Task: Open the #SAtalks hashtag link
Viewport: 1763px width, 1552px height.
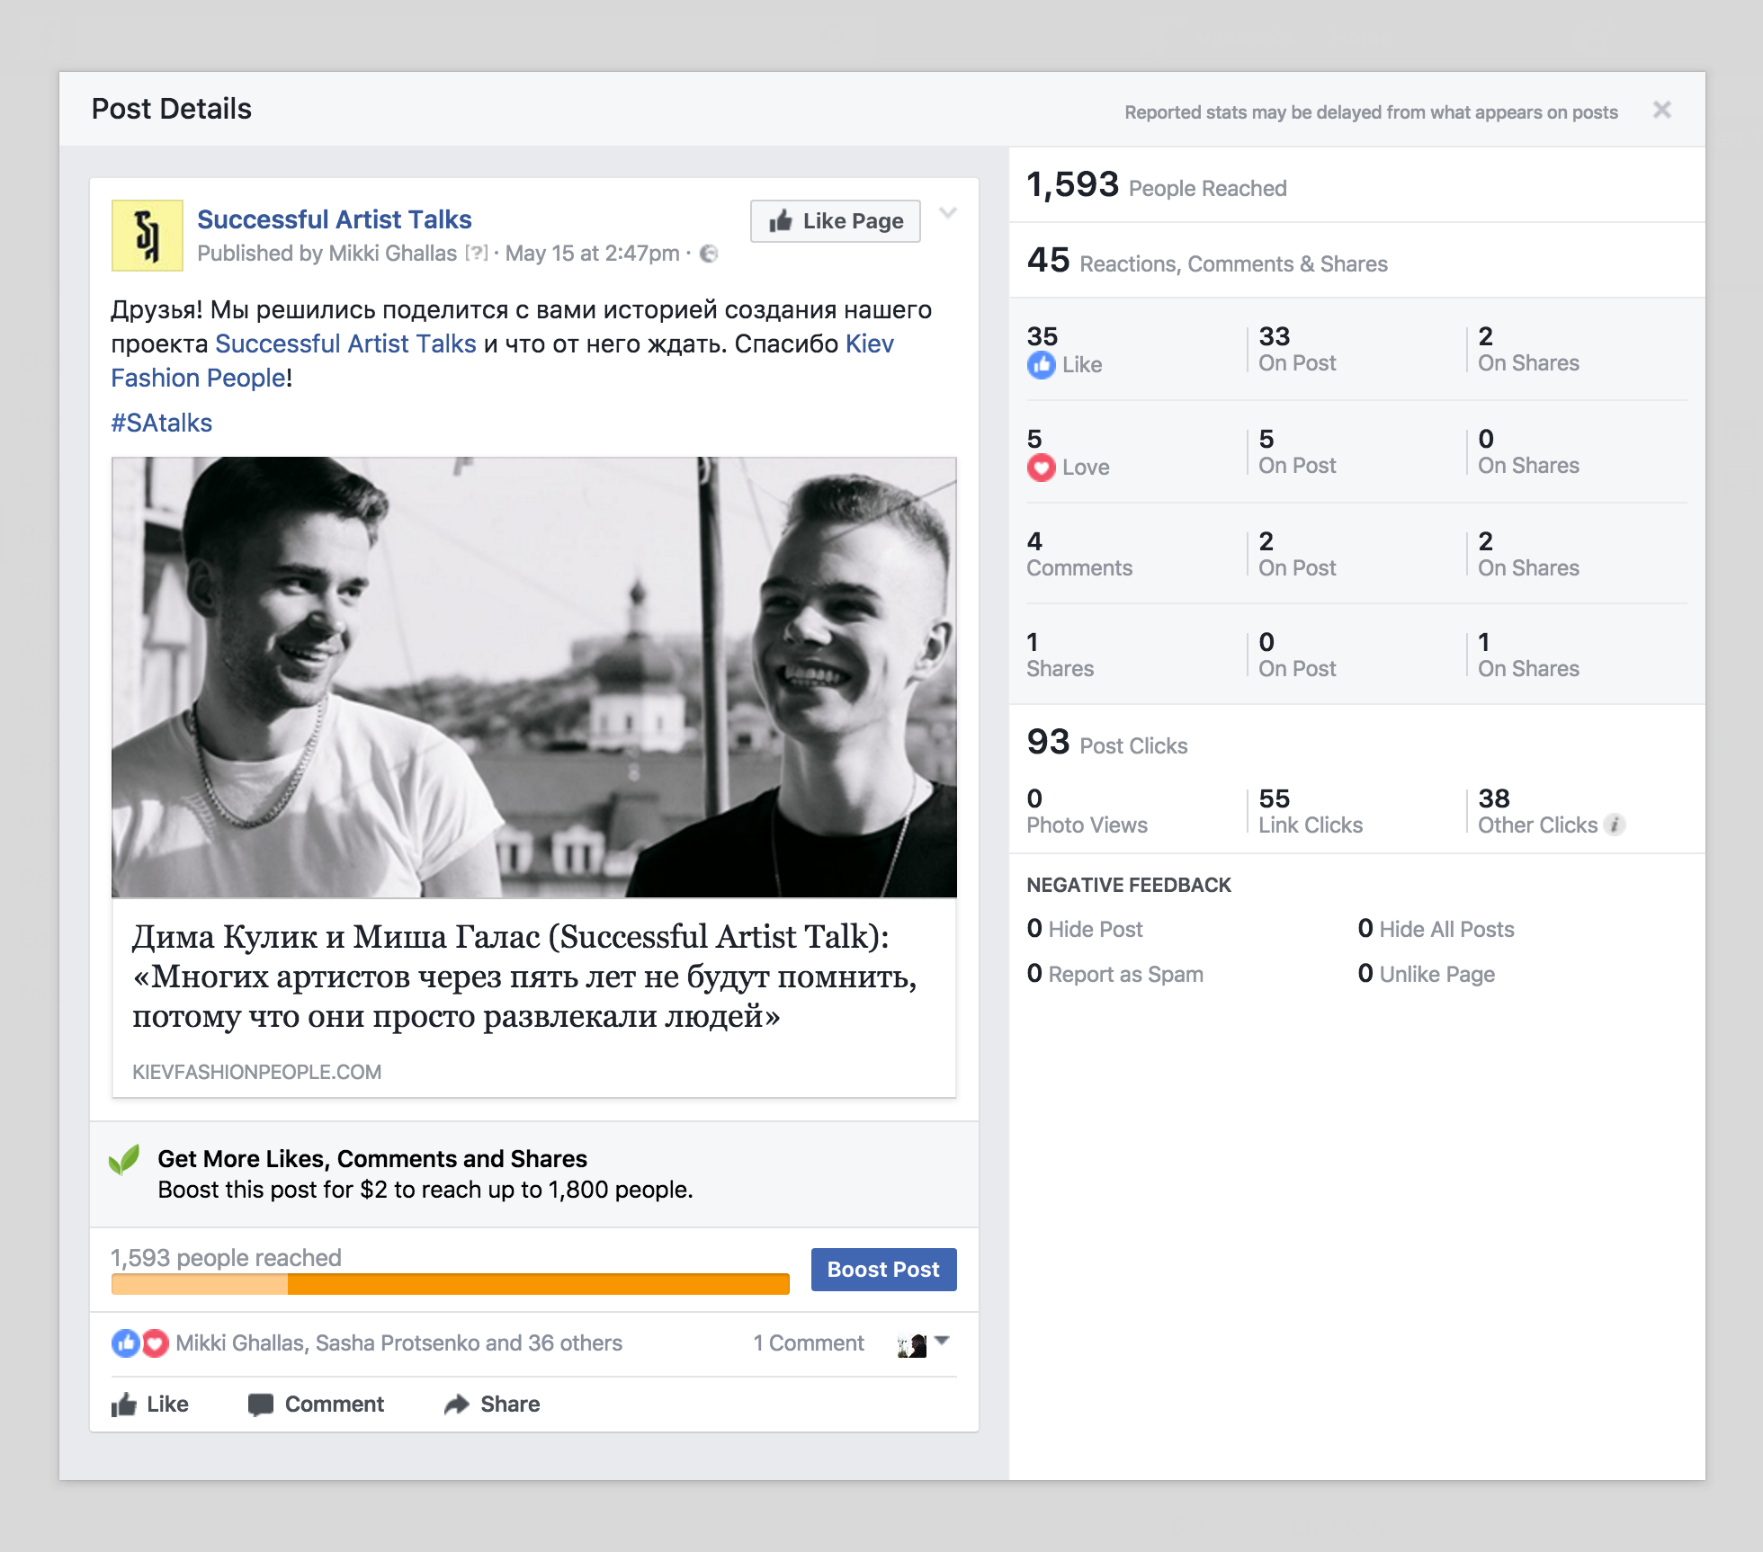Action: (162, 424)
